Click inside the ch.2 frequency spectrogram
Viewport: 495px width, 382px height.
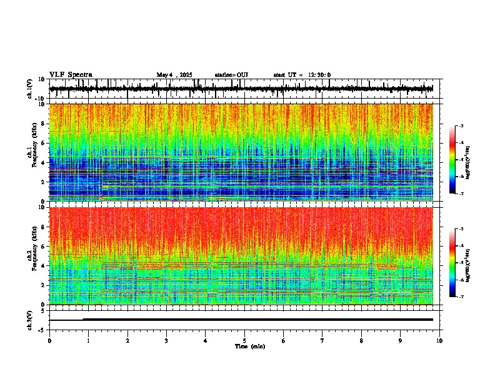click(241, 256)
